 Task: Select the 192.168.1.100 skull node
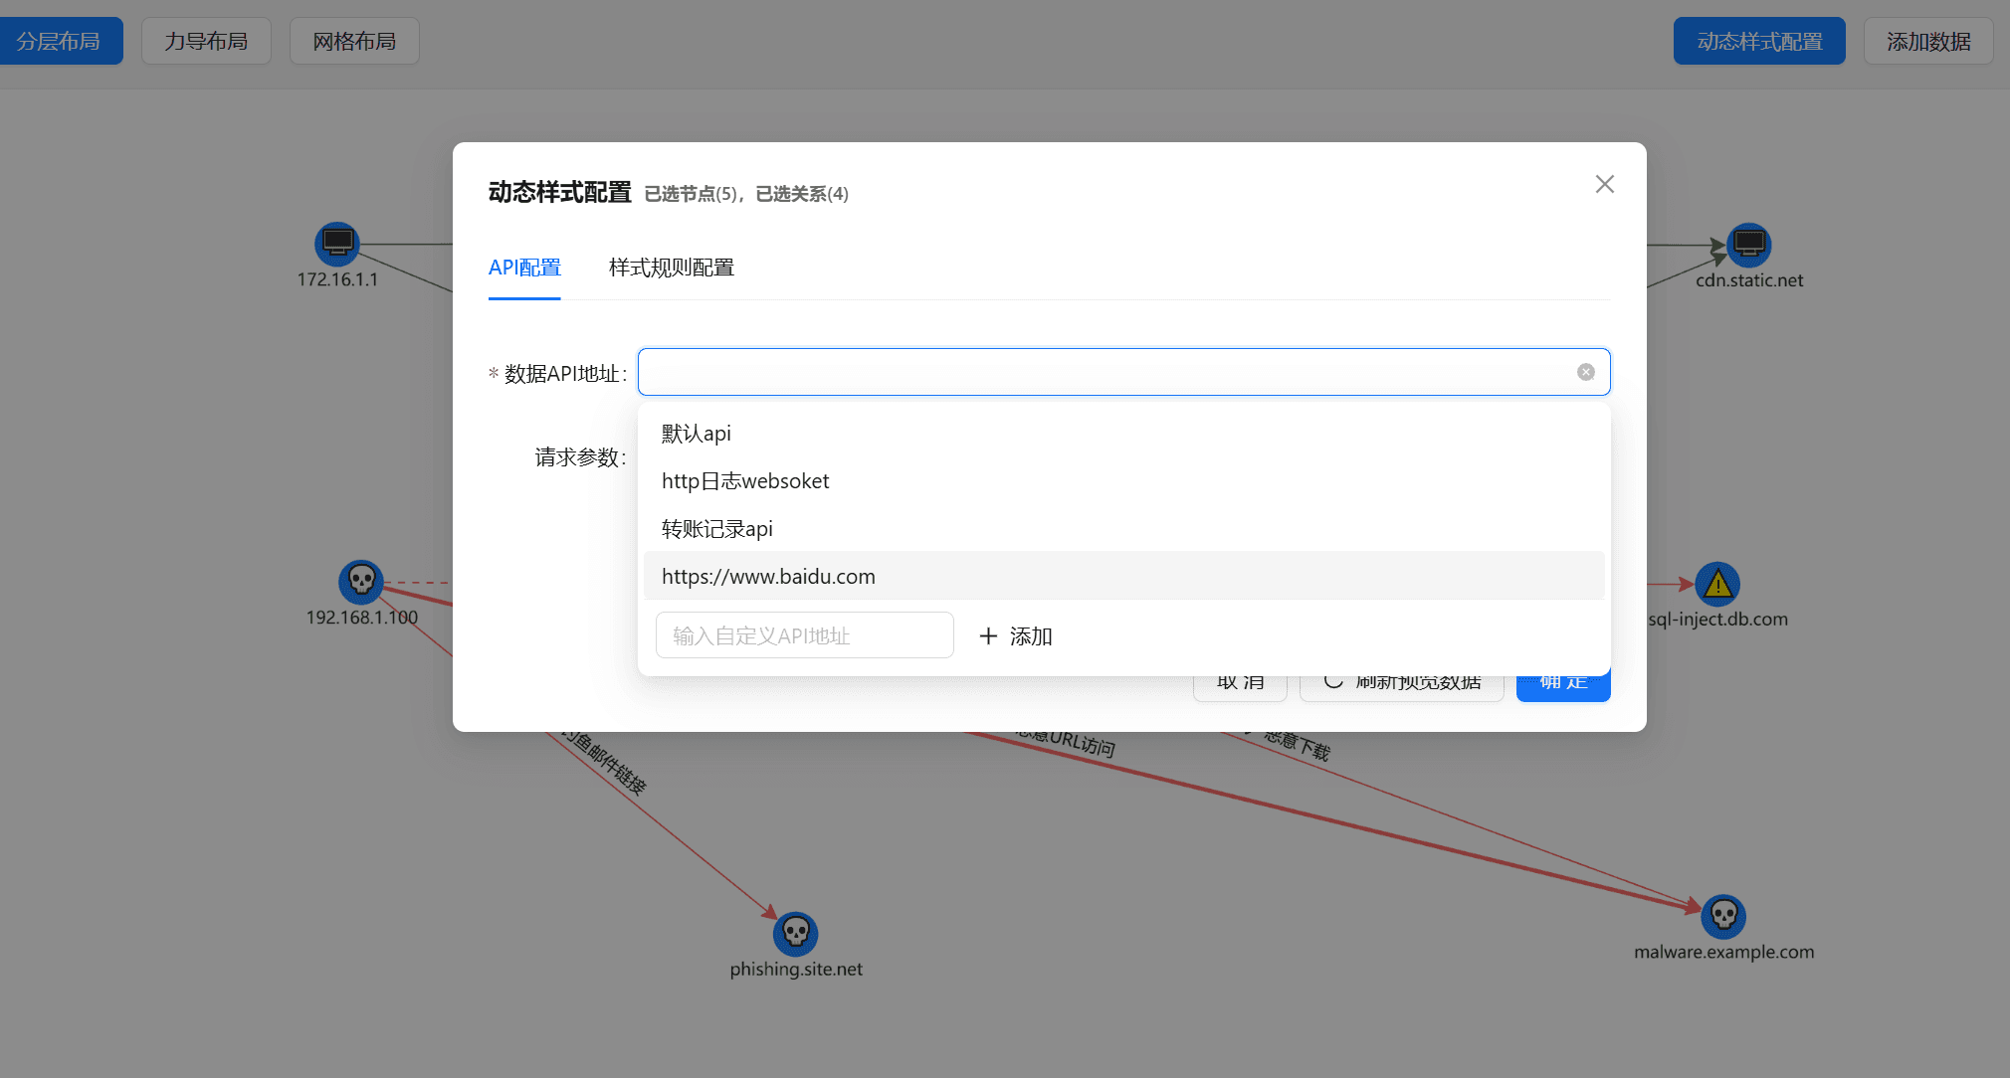point(361,582)
